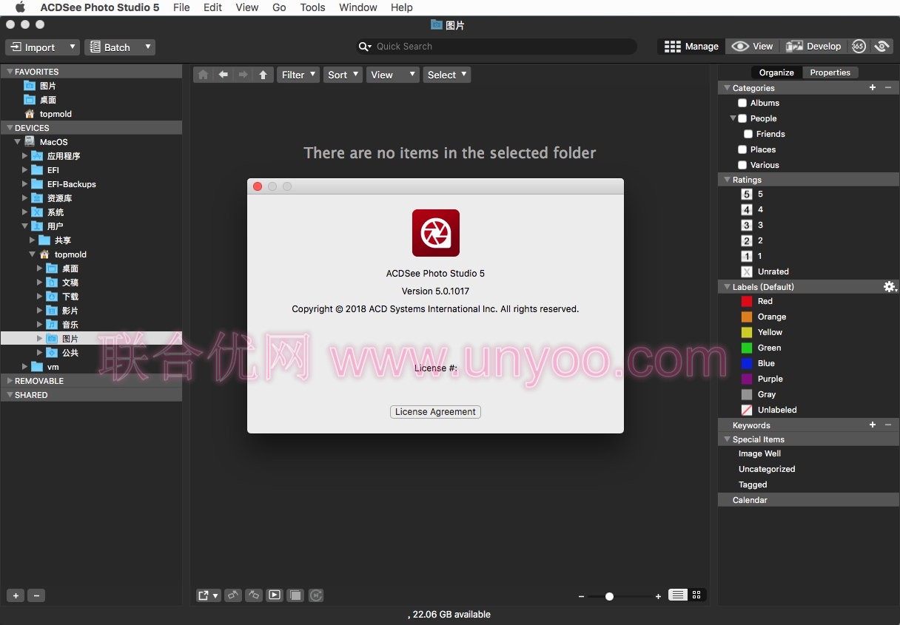Switch to Manage mode

pos(691,46)
